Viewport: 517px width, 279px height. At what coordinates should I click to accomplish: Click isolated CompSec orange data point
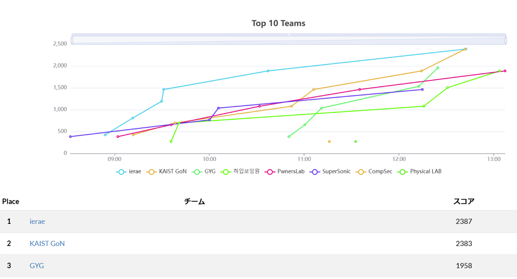[x=329, y=142]
